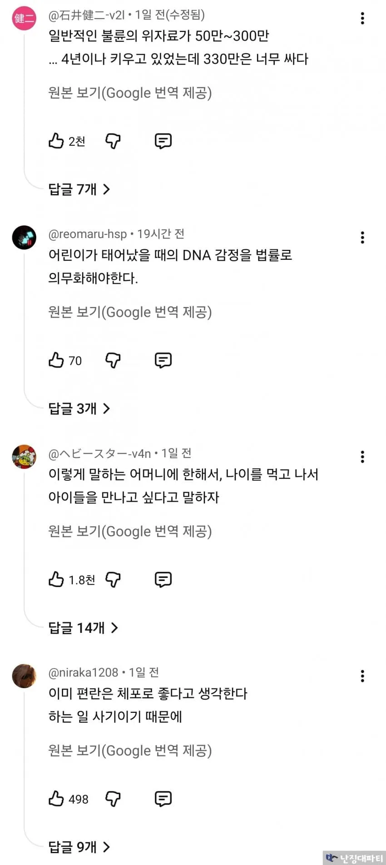
Task: Dislike the comment about DNA 감정
Action: pos(113,361)
